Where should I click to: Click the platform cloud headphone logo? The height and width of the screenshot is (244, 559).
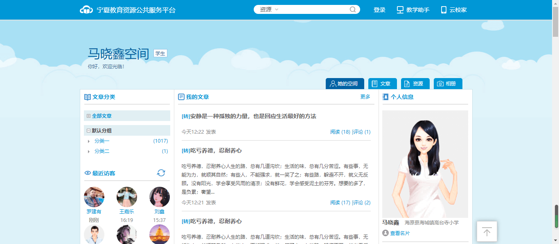click(x=86, y=10)
